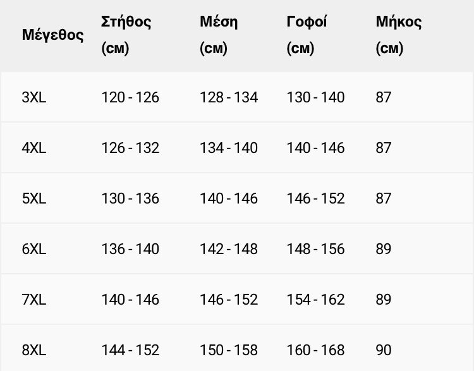Select hips value 130 - 140
The image size is (474, 371).
(x=315, y=97)
